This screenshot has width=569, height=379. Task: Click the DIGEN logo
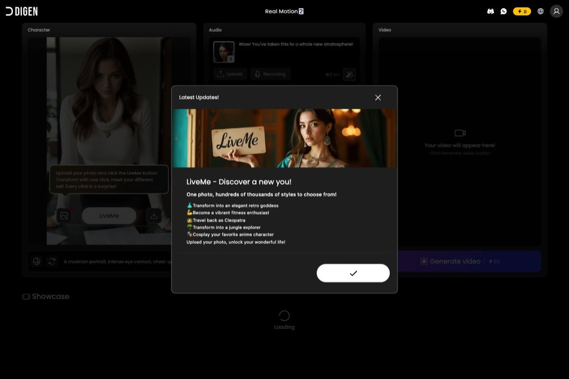22,11
